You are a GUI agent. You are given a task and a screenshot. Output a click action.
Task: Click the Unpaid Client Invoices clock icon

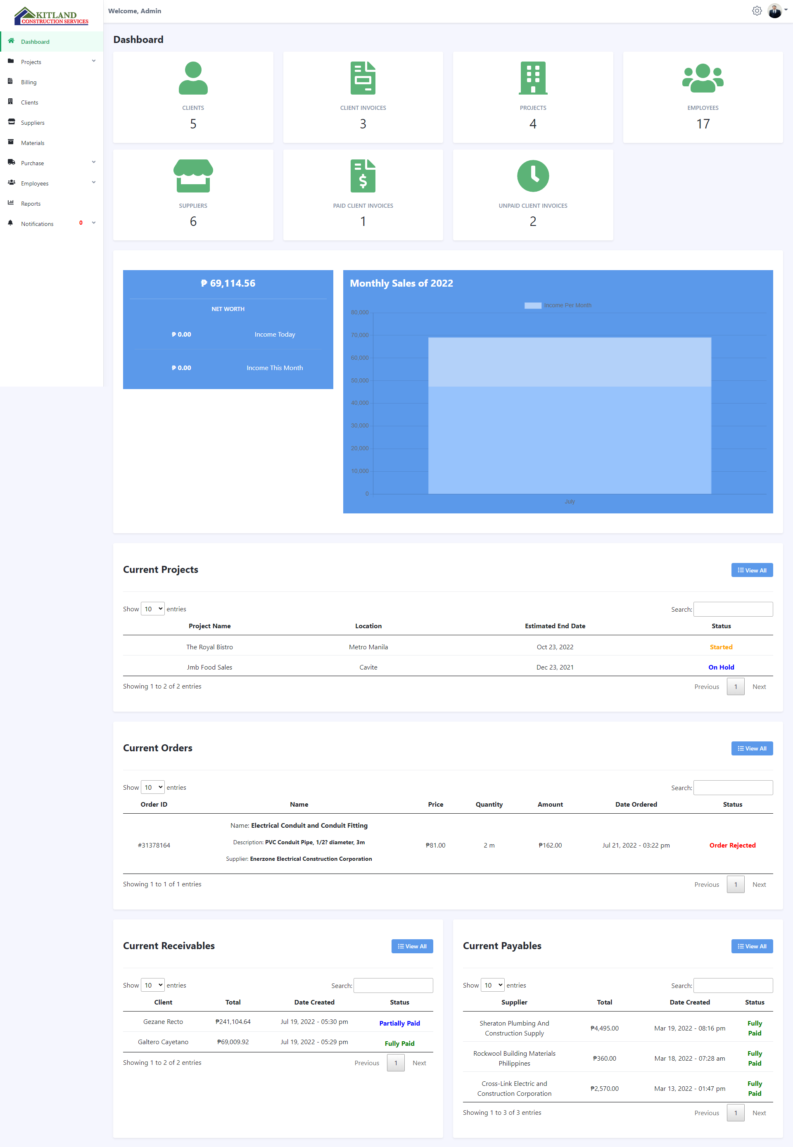point(533,176)
